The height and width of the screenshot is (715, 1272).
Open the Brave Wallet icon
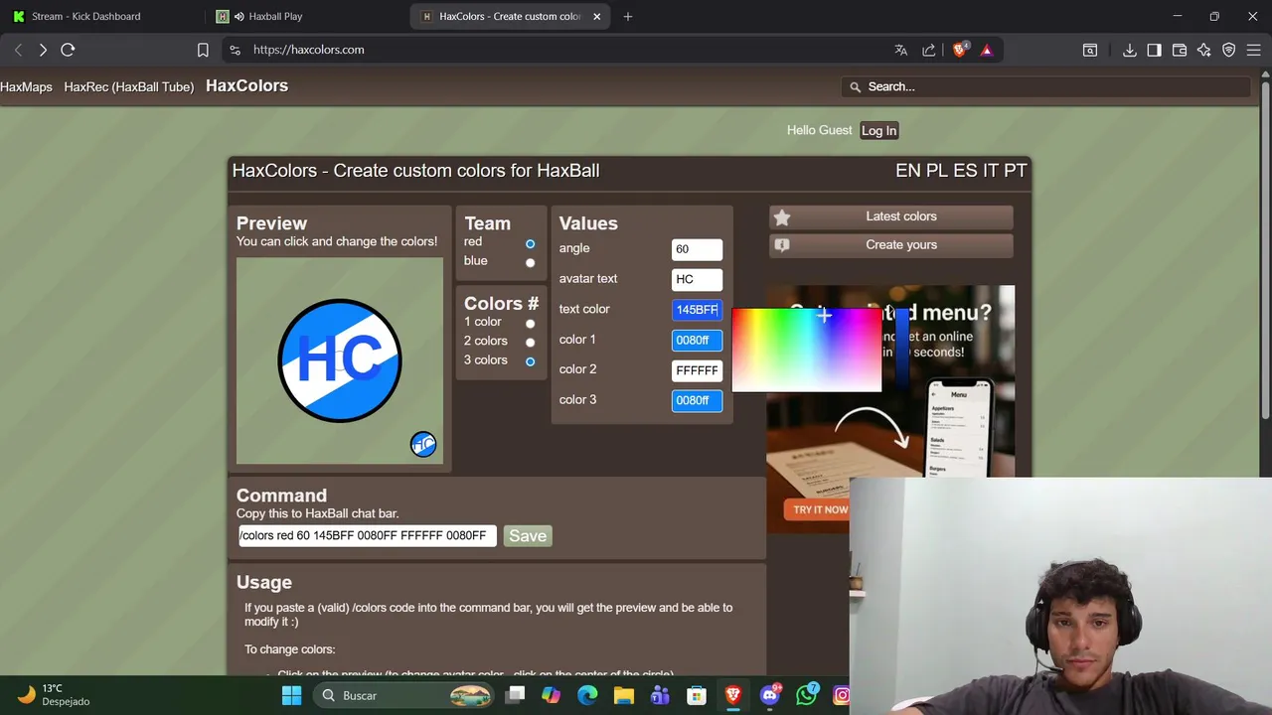pyautogui.click(x=1180, y=50)
